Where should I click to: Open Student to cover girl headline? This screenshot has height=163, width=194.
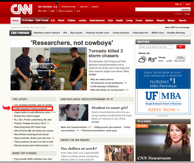point(110,108)
